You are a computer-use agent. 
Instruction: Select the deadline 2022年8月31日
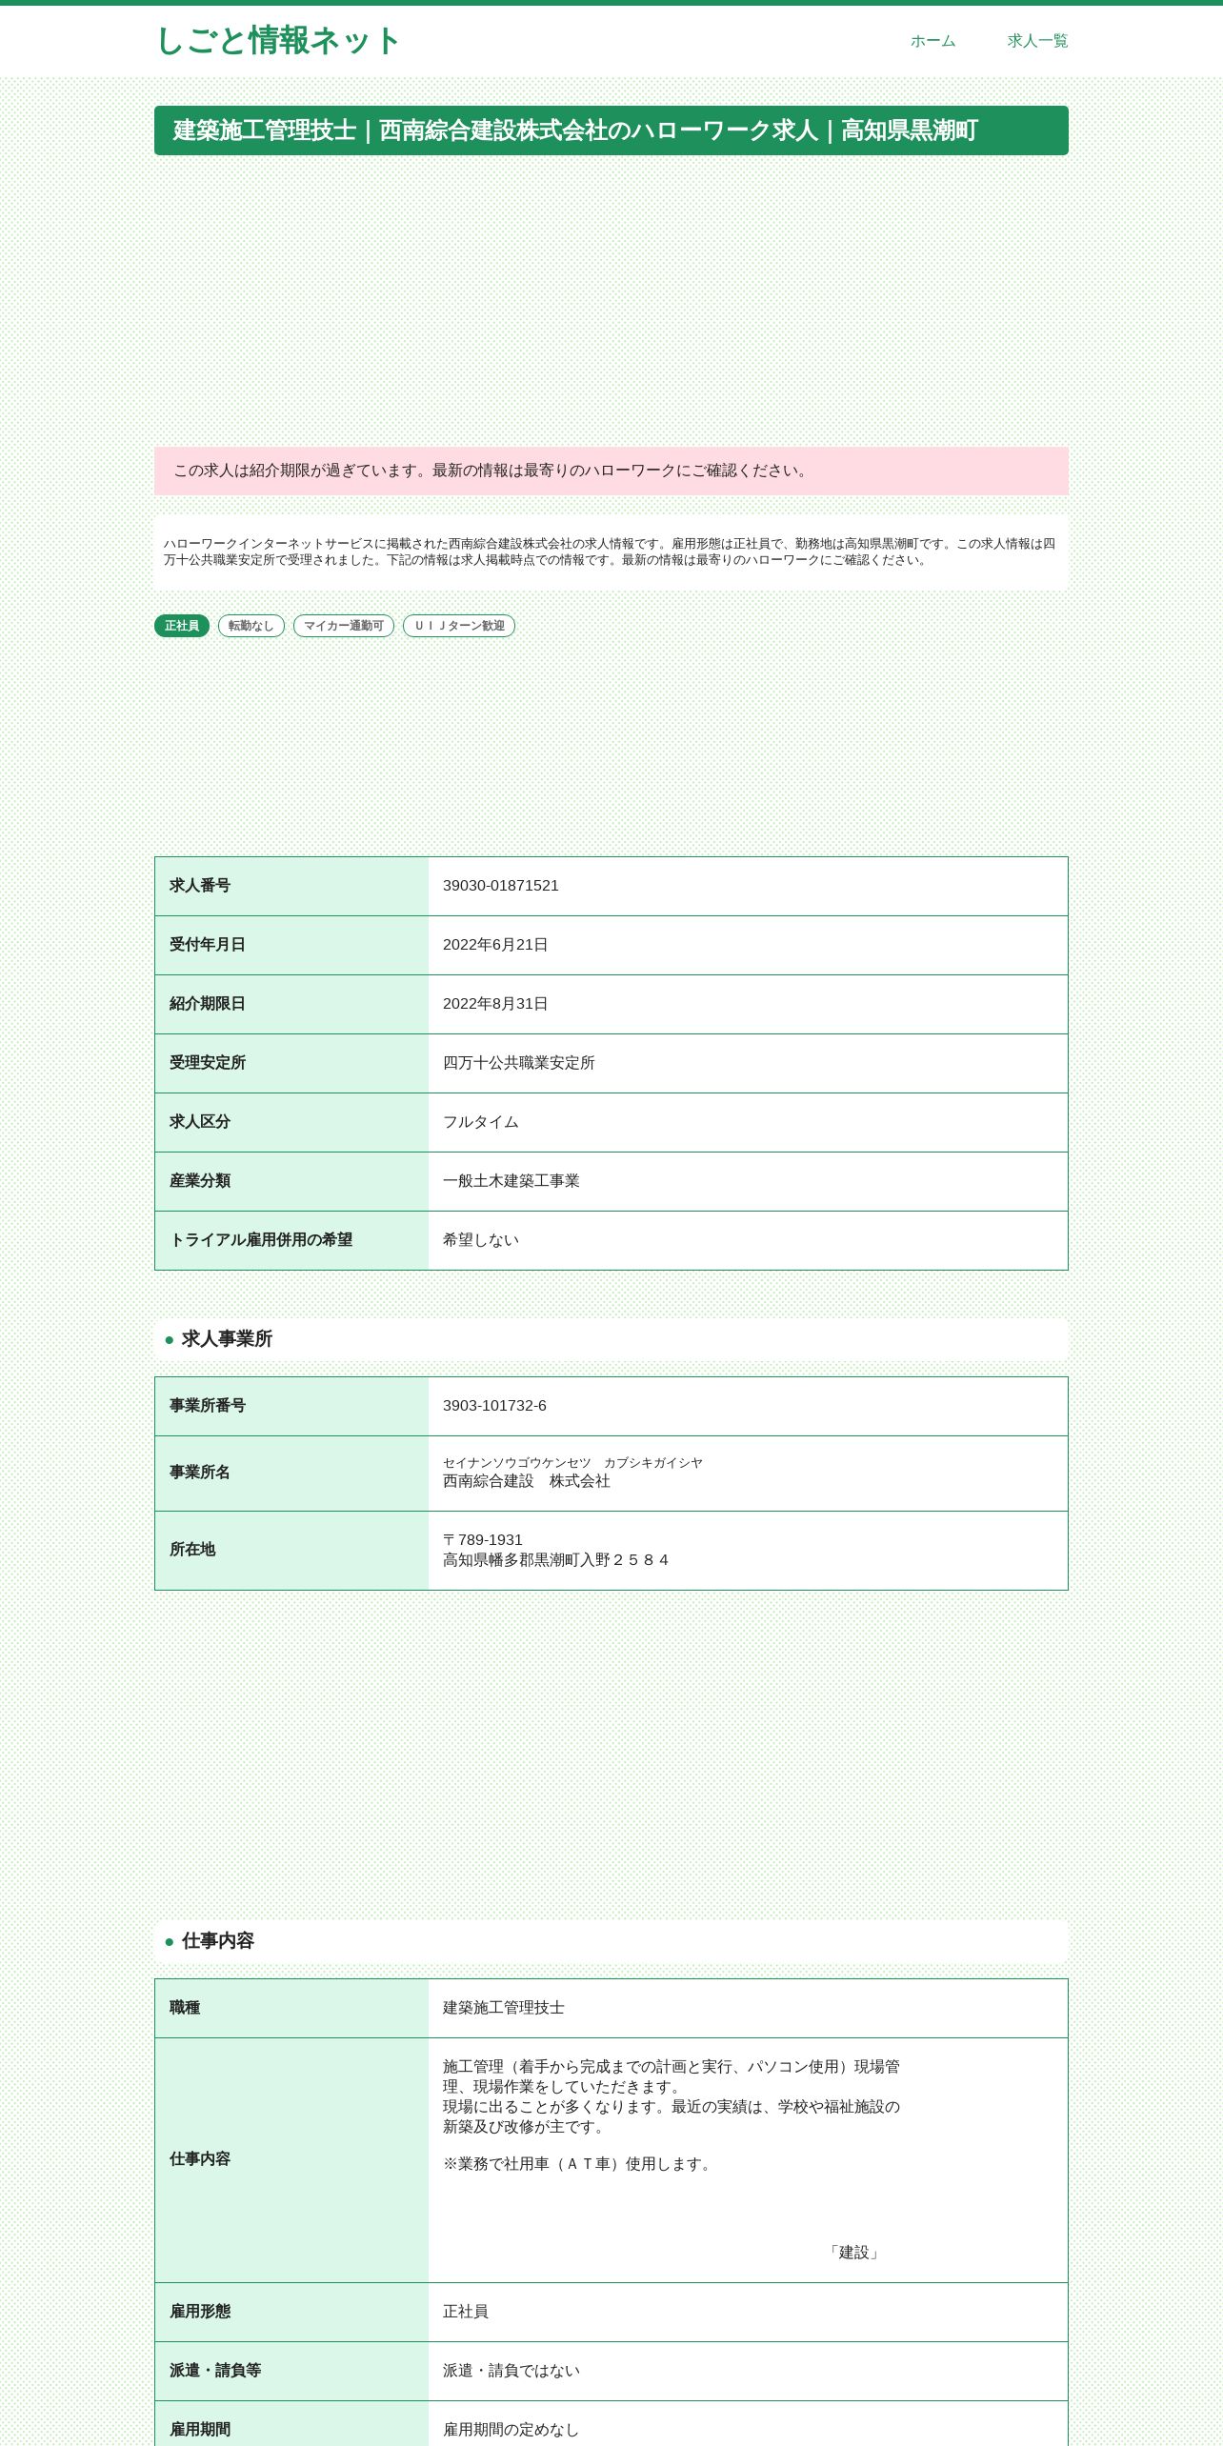(495, 1004)
